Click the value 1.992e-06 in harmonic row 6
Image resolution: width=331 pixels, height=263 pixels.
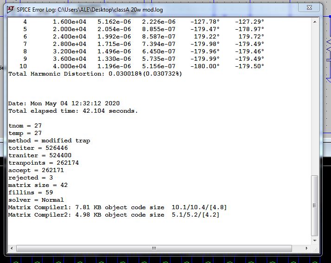click(114, 37)
